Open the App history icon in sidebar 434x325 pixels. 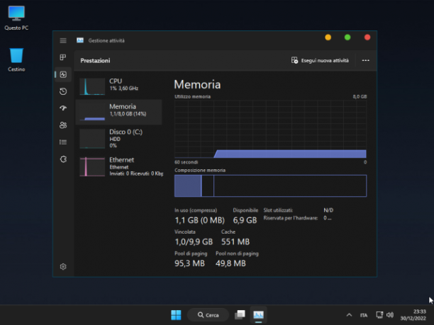(63, 91)
